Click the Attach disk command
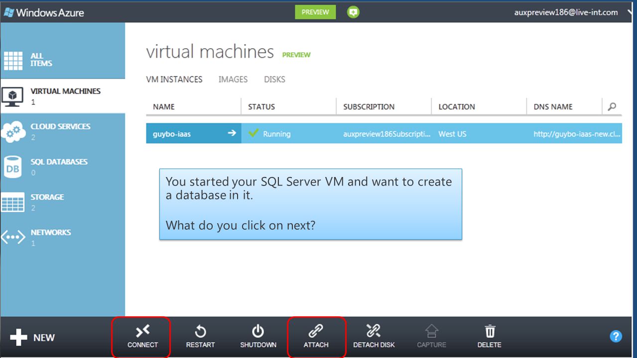The width and height of the screenshot is (637, 358). pyautogui.click(x=316, y=337)
